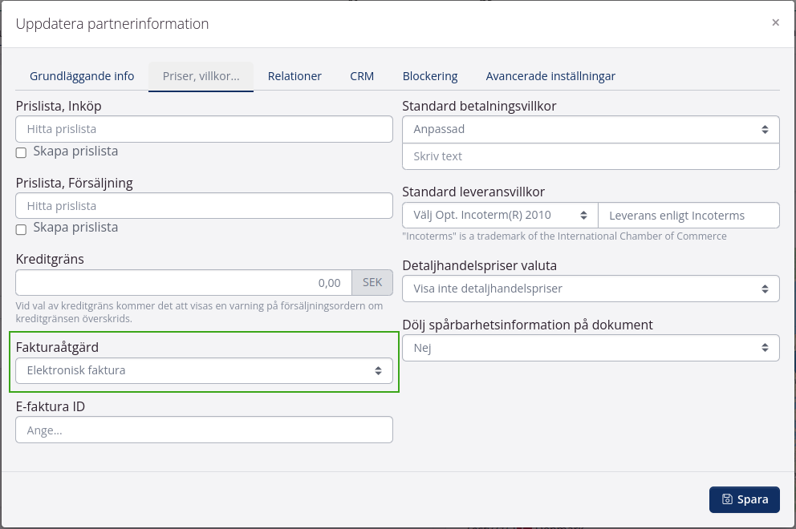
Task: Check Skapa prislista under Prislista, Försäljning
Action: pos(22,229)
